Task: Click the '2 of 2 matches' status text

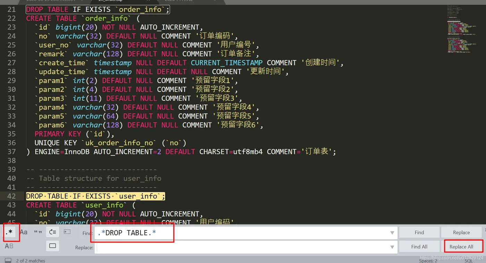Action: [x=31, y=261]
